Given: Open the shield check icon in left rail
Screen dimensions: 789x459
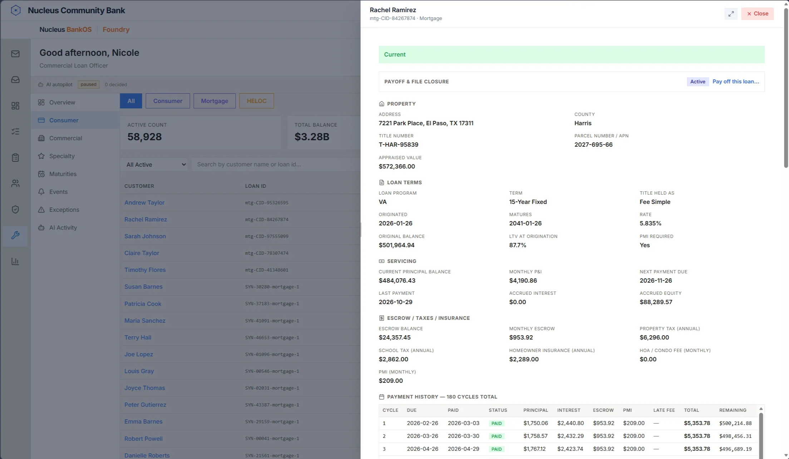Looking at the screenshot, I should point(15,210).
